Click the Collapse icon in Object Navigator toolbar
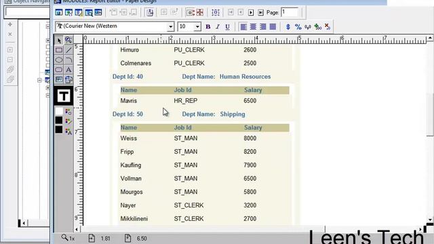 [10, 60]
